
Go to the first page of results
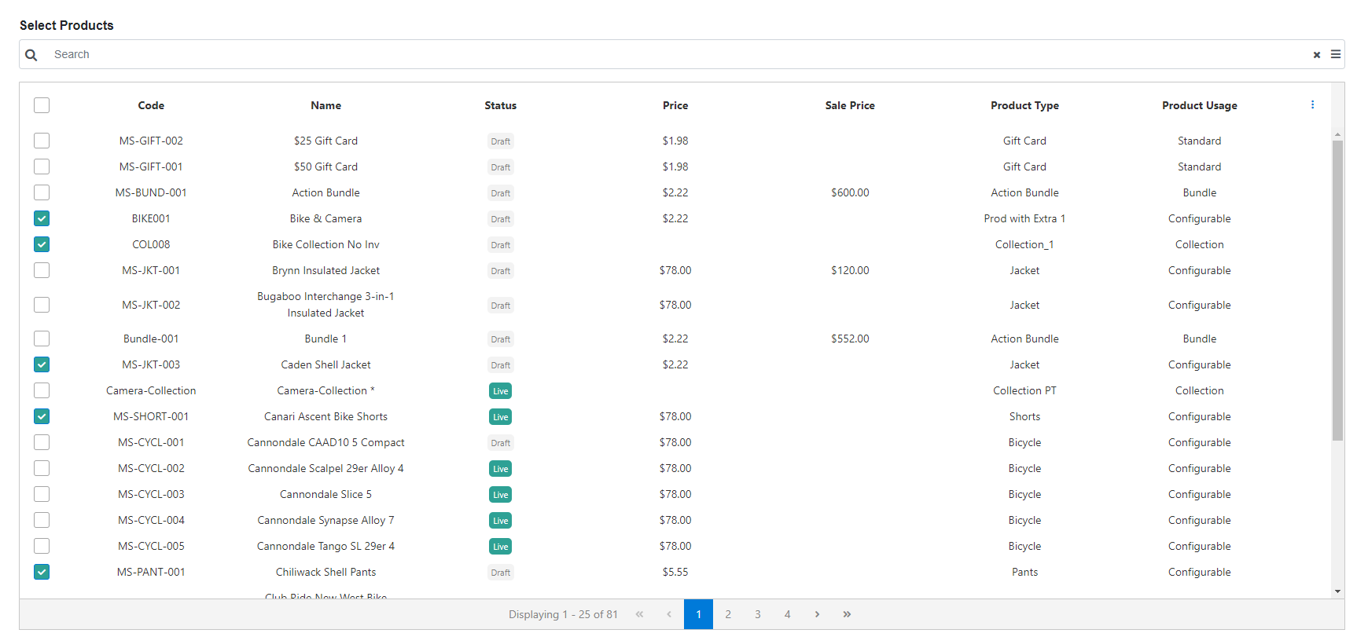pyautogui.click(x=639, y=614)
